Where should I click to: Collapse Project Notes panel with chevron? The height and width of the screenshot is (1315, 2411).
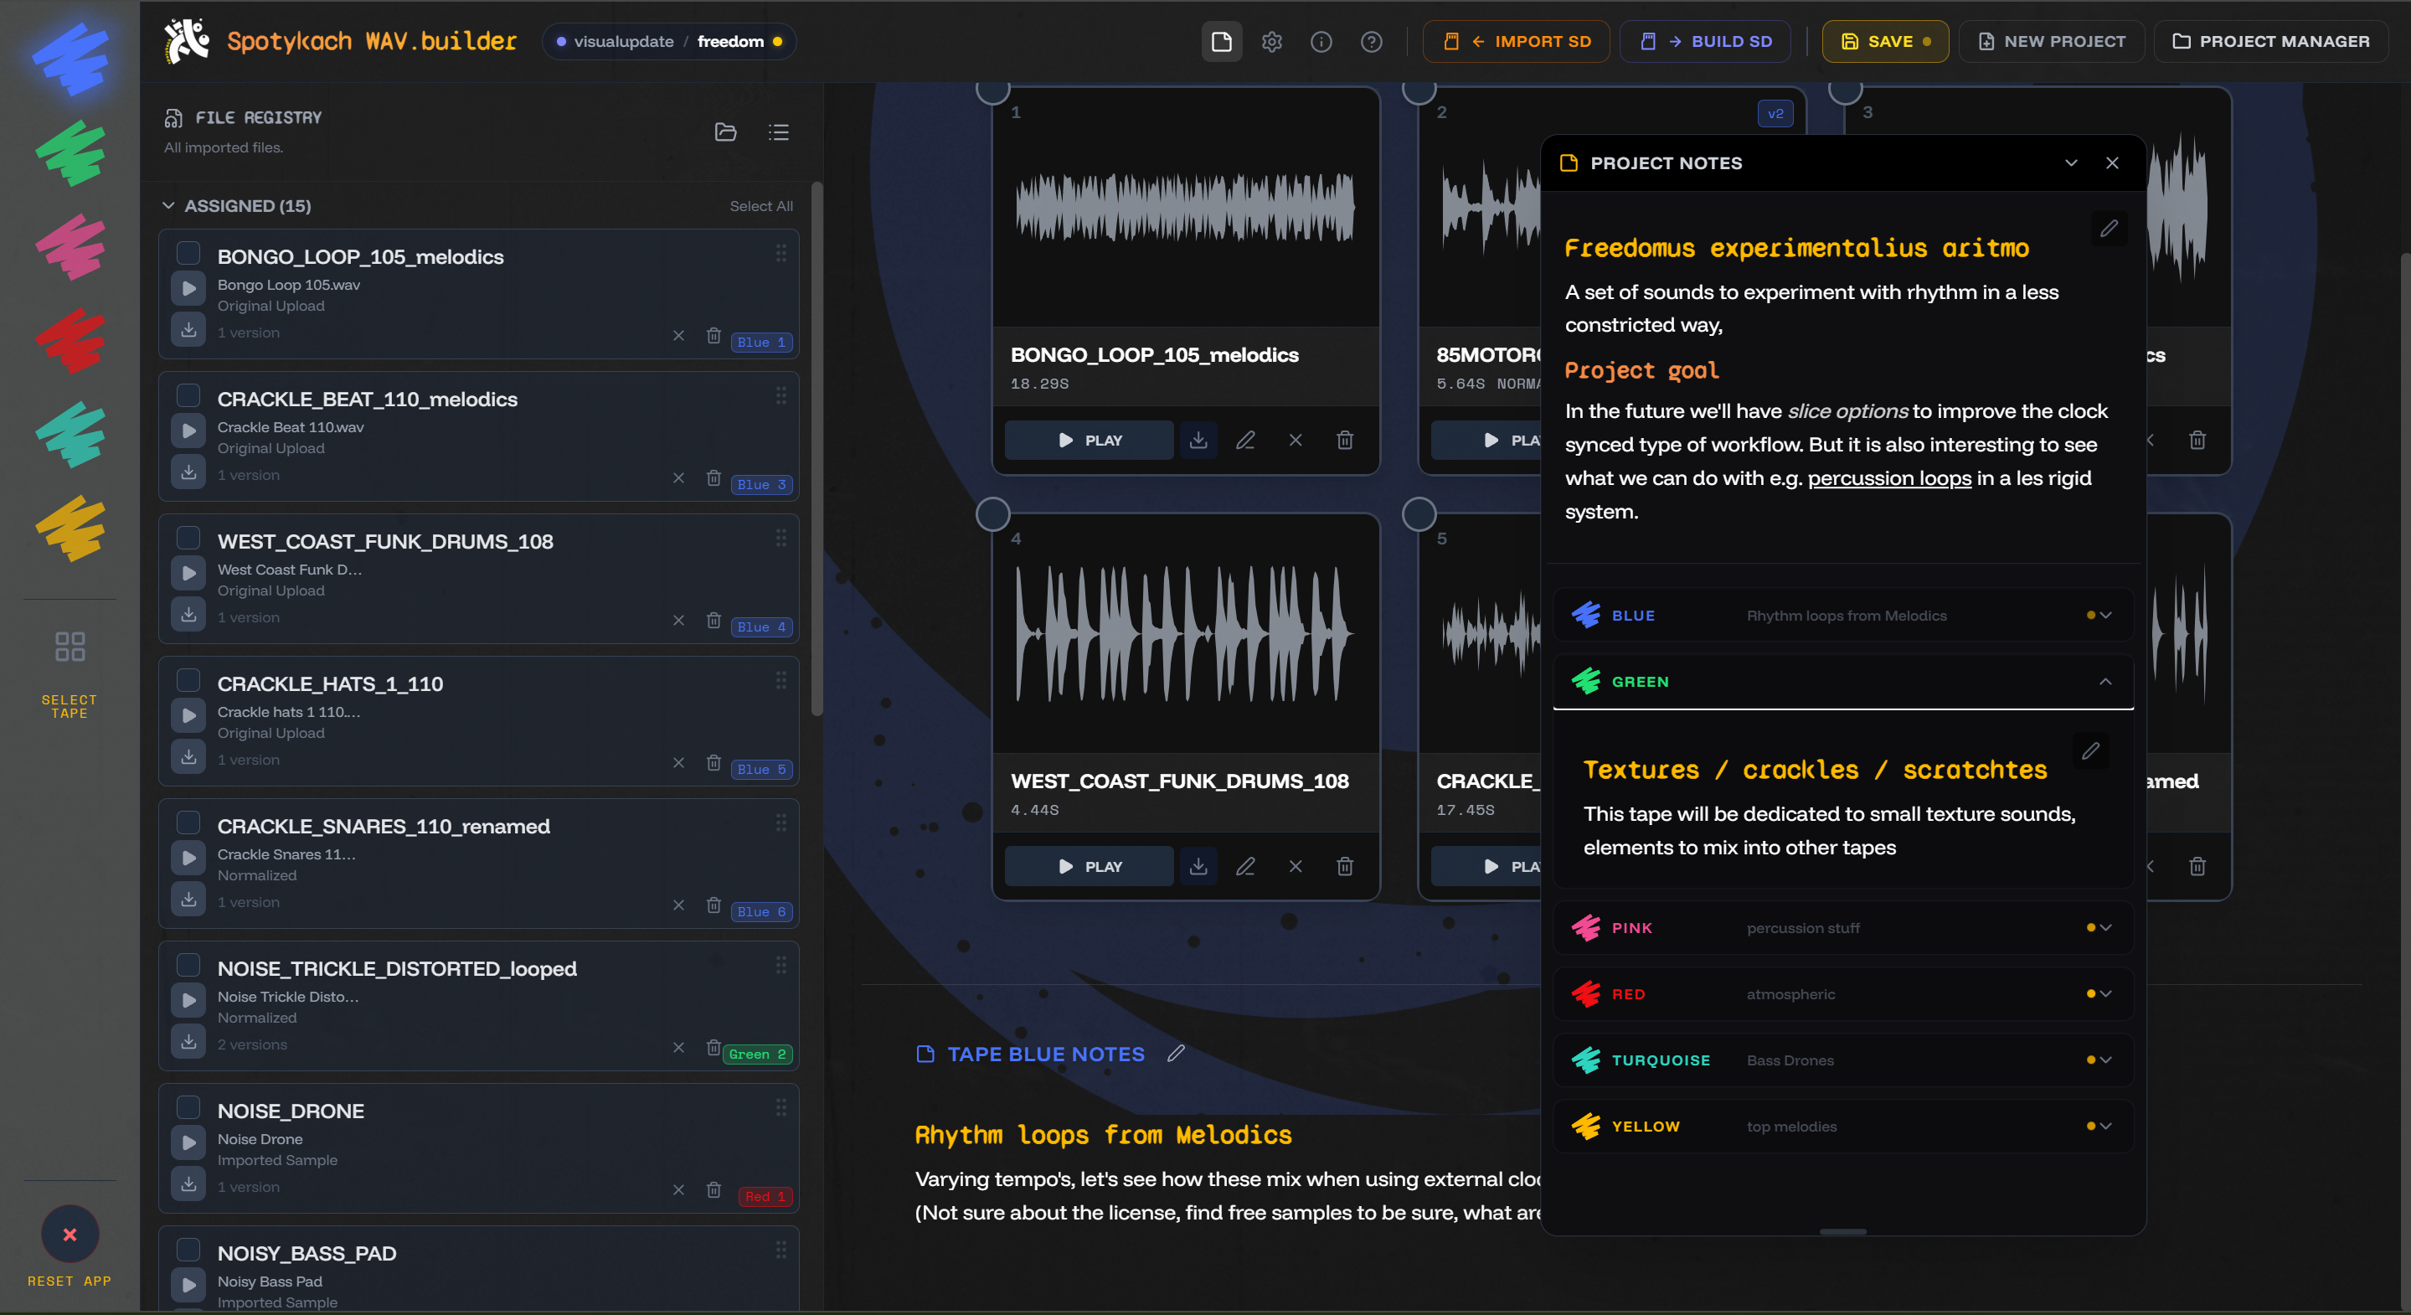coord(2071,162)
